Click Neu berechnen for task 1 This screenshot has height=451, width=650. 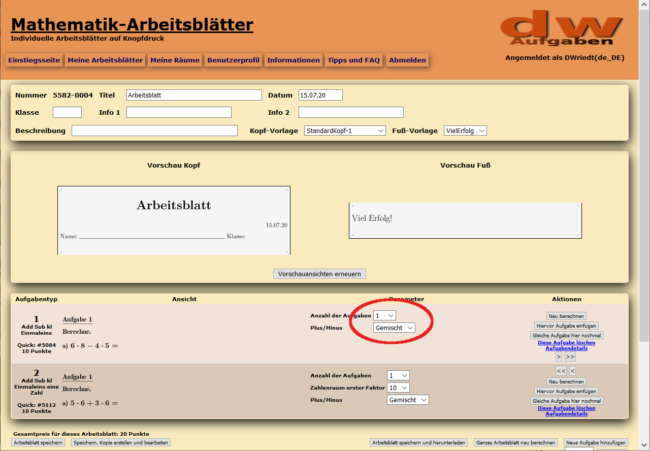(566, 316)
